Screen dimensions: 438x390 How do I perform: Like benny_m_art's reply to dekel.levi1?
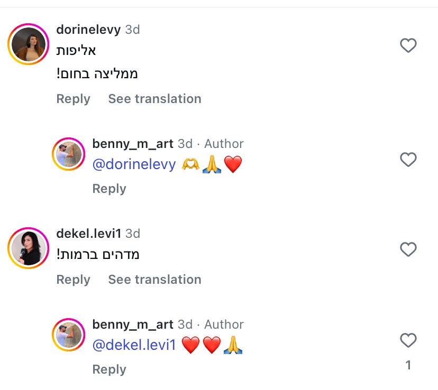click(x=408, y=340)
